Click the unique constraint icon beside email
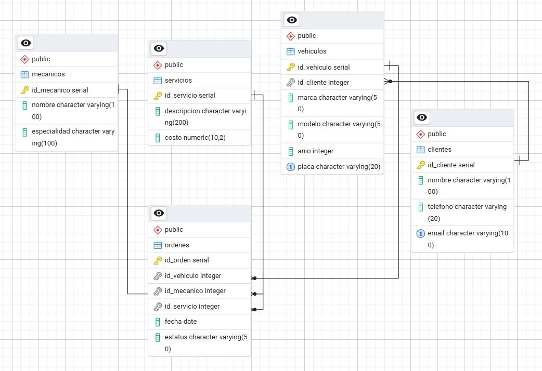Screen dimensions: 542x371 (421, 234)
